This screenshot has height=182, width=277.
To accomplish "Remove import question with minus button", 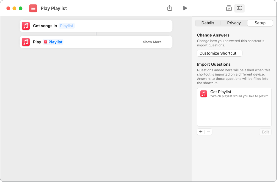I will click(208, 132).
